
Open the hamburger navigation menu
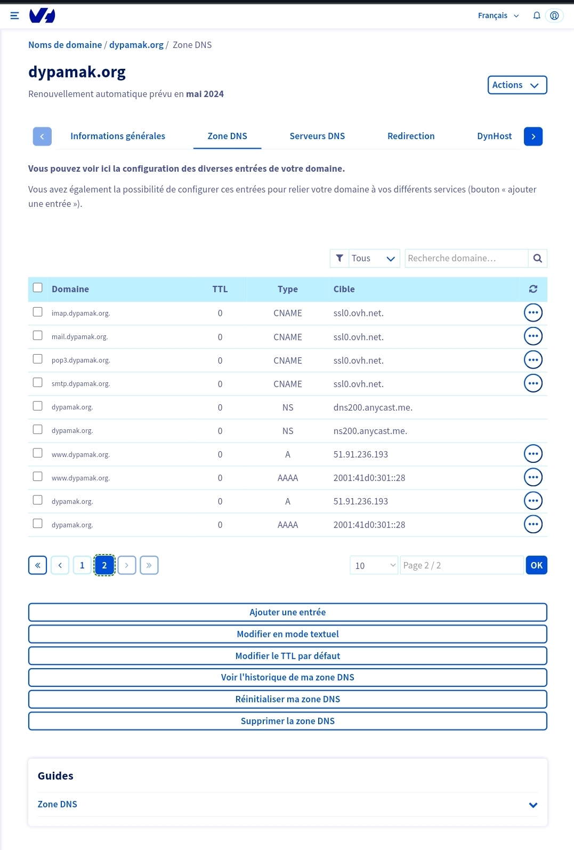15,15
